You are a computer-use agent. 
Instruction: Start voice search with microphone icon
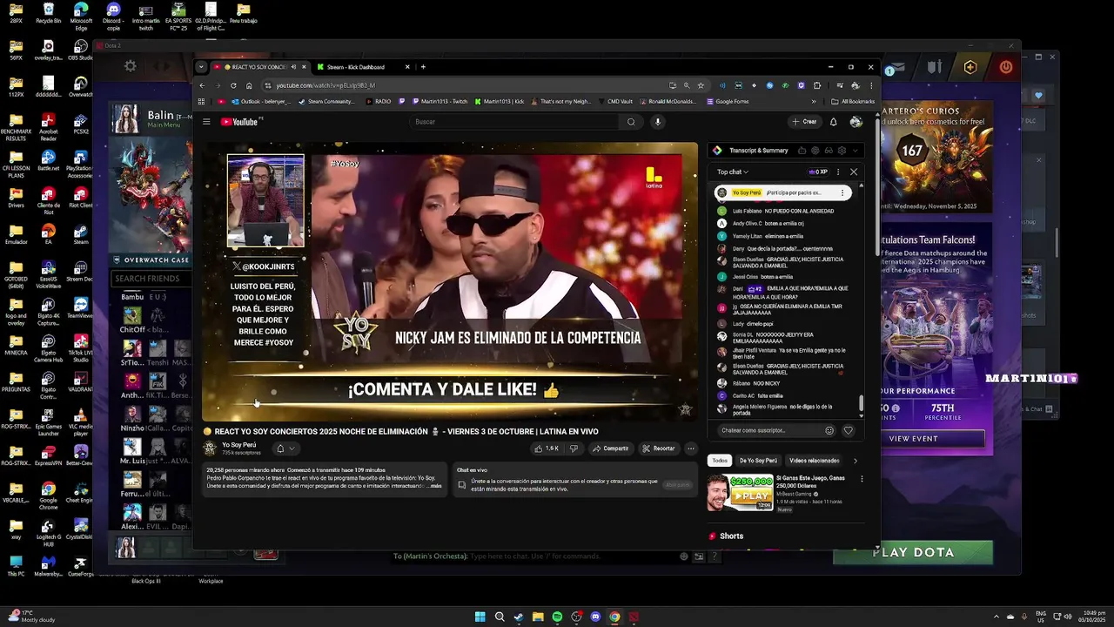coord(658,122)
